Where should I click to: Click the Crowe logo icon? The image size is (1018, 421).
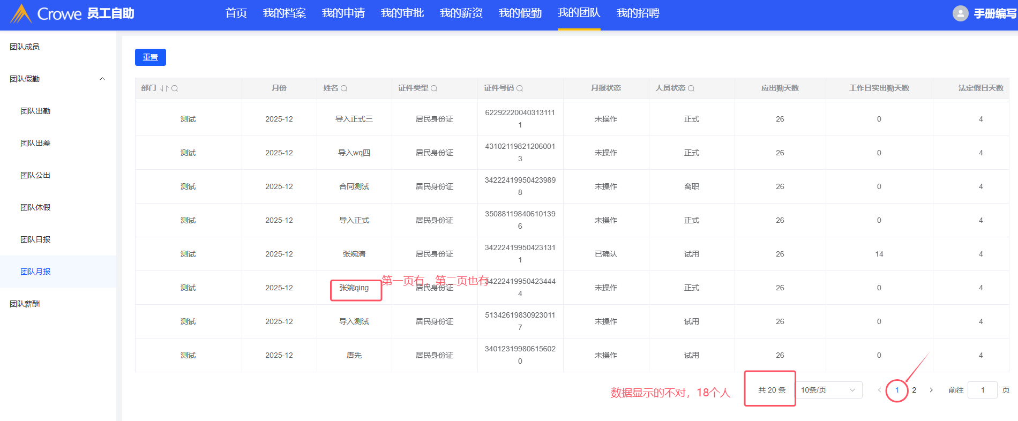click(21, 13)
